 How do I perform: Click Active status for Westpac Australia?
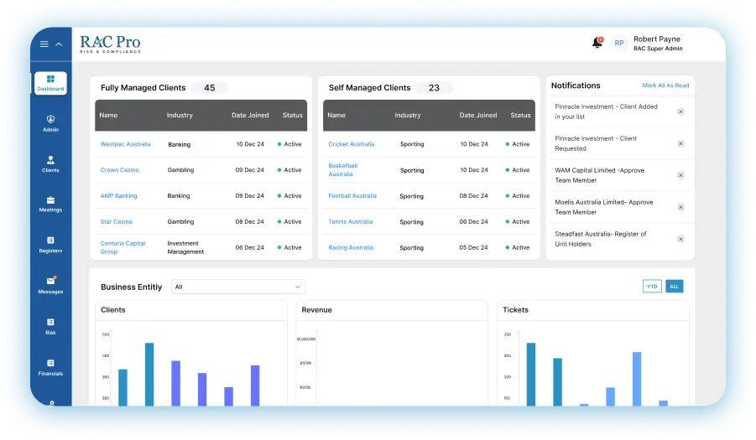pos(289,144)
